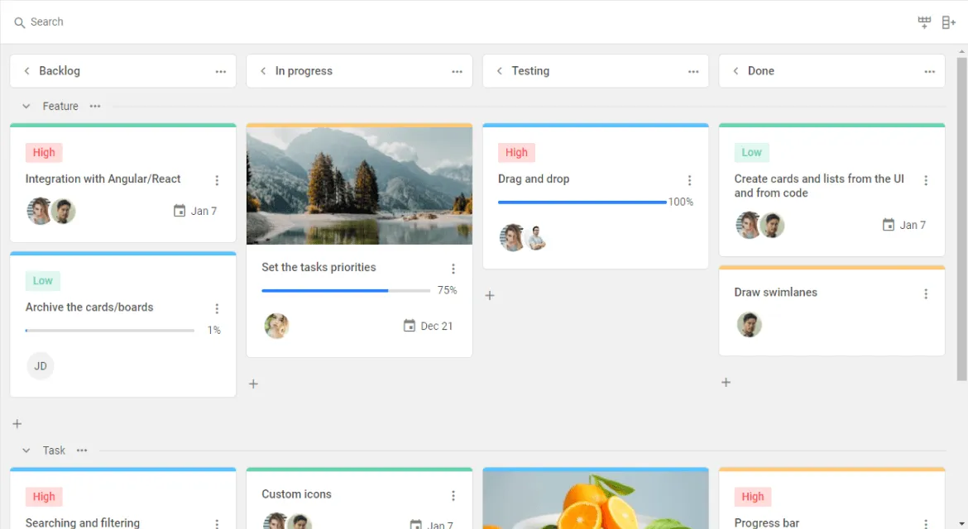Open menu of Integration with Angular/React card
The image size is (968, 529).
tap(217, 180)
